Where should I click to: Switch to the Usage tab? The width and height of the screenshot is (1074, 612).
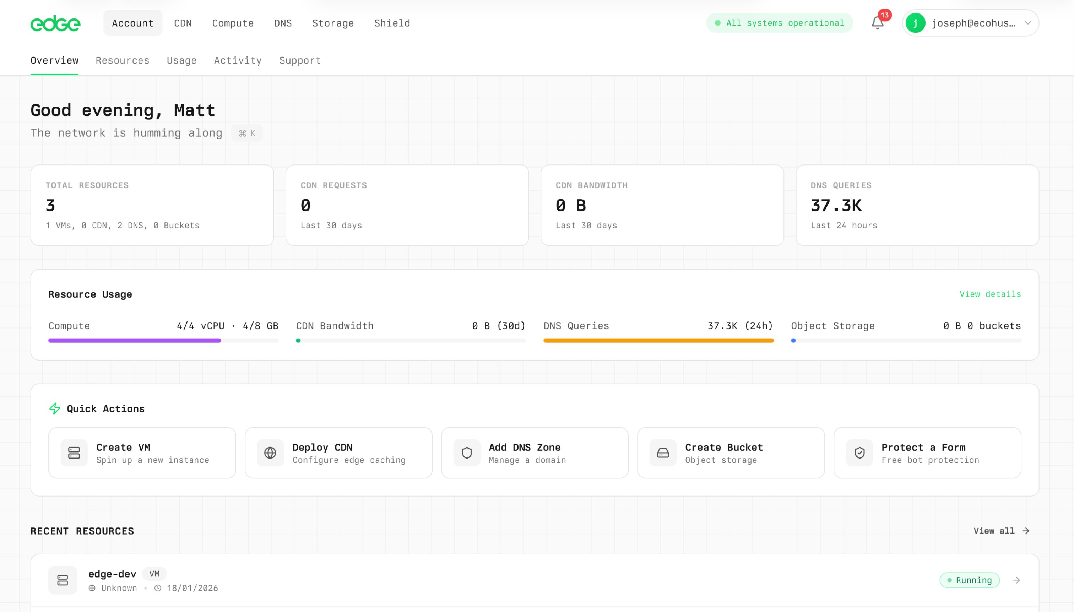coord(181,60)
